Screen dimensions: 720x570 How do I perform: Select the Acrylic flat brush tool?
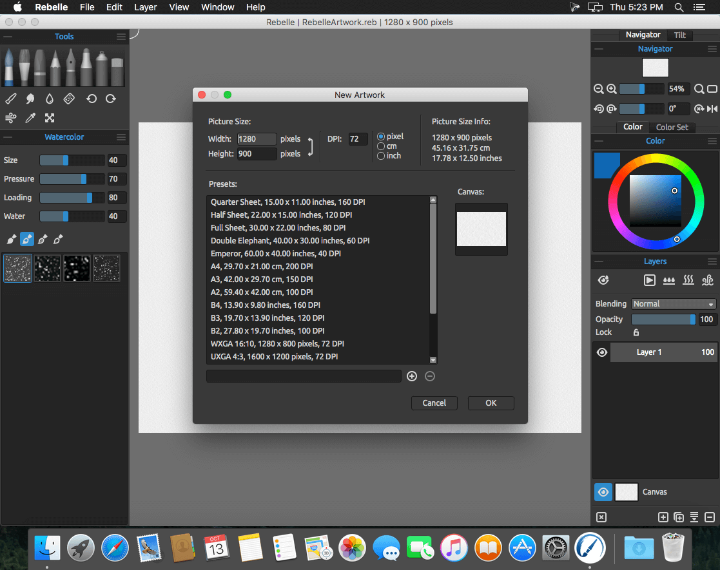24,67
